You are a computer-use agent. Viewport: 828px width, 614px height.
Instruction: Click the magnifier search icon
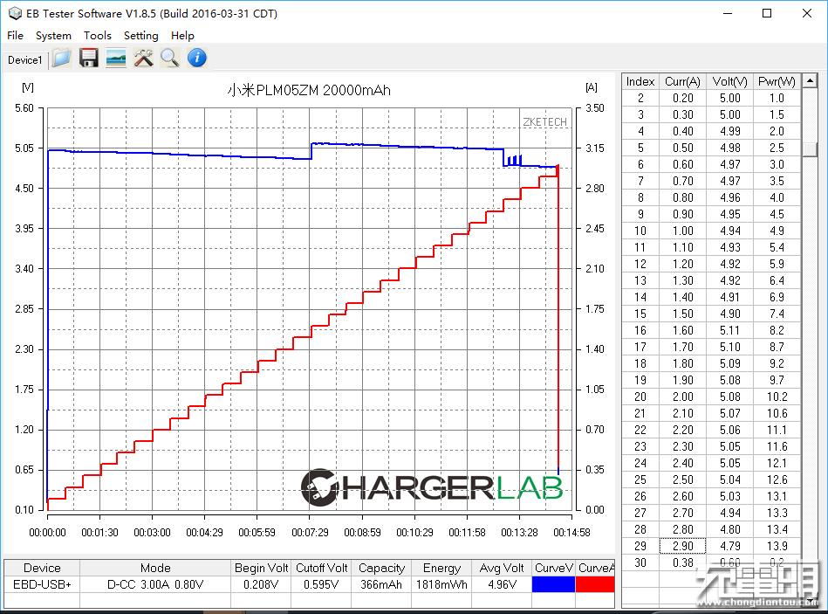click(x=170, y=59)
